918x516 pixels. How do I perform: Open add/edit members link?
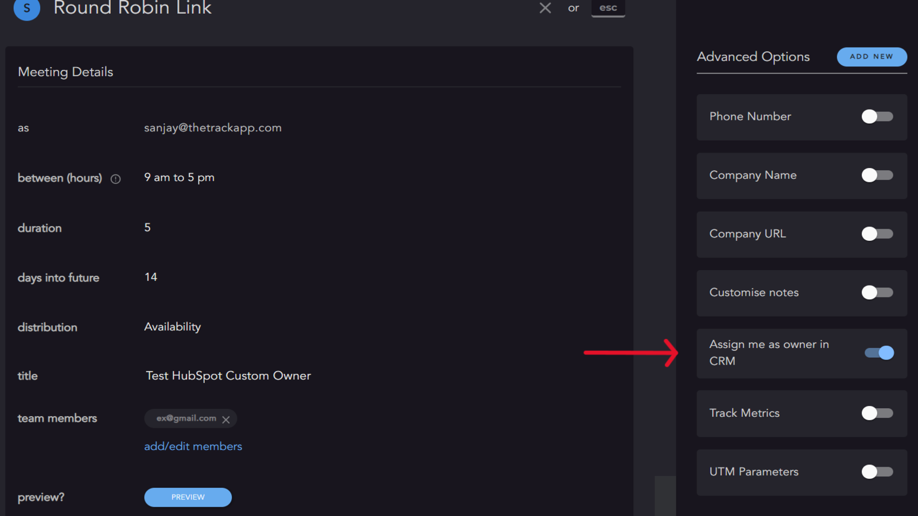(x=193, y=446)
